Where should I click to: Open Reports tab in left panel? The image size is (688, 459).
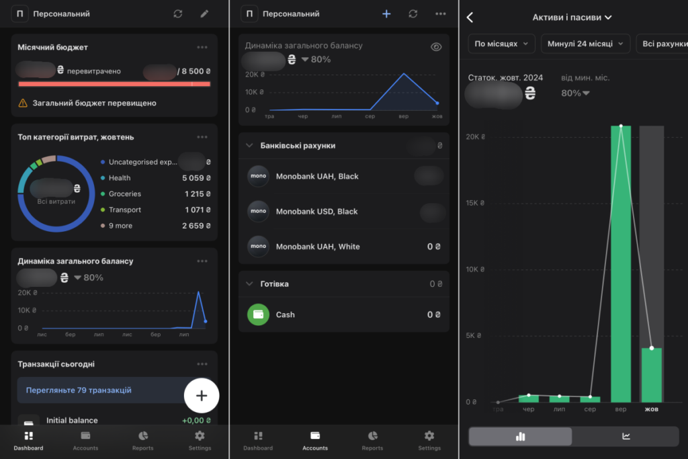(142, 440)
